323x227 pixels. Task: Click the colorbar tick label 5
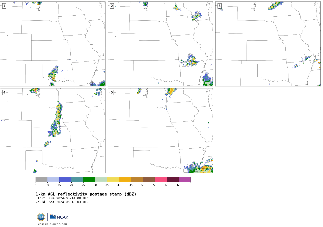36,185
